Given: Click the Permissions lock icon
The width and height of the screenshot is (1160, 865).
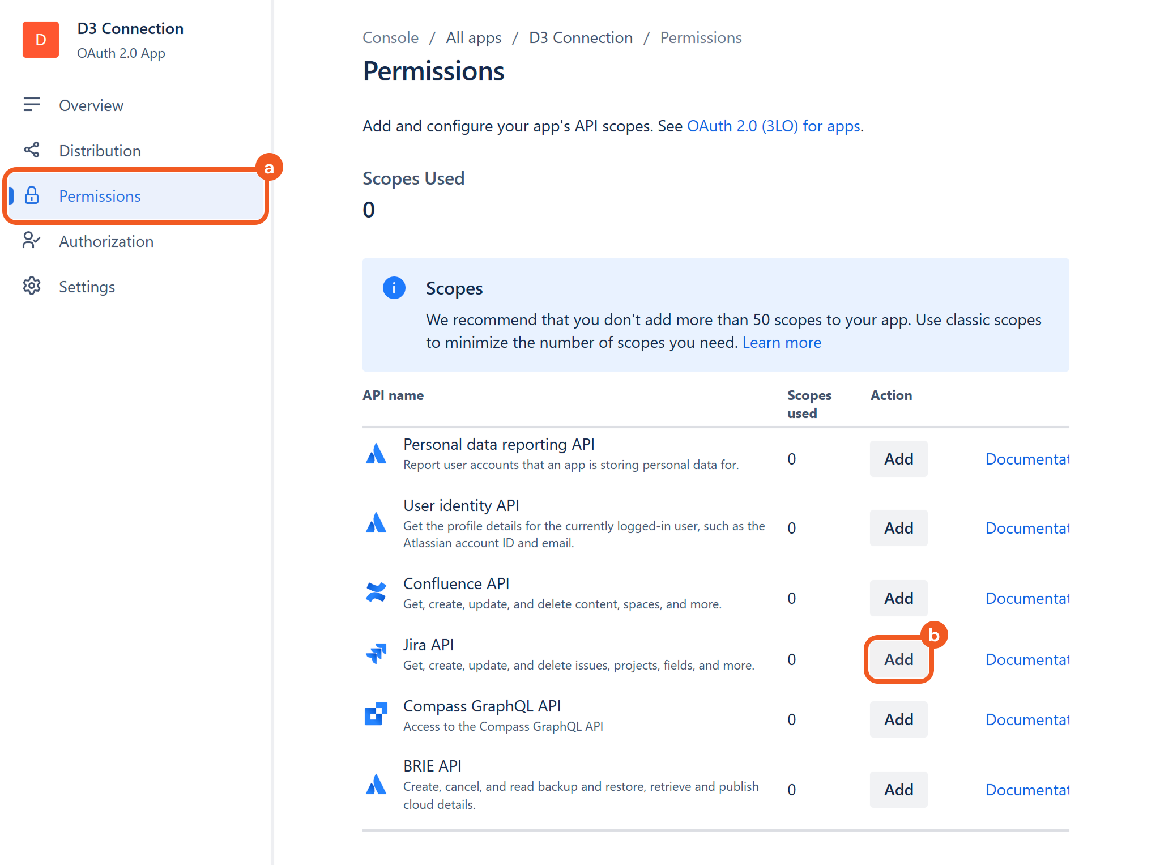Looking at the screenshot, I should [x=32, y=195].
